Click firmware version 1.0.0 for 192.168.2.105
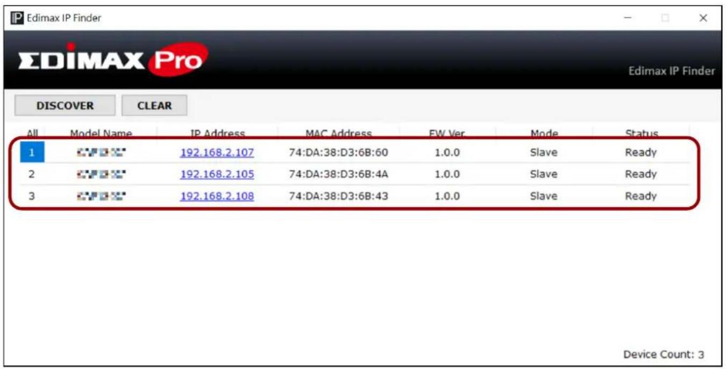 (x=447, y=174)
